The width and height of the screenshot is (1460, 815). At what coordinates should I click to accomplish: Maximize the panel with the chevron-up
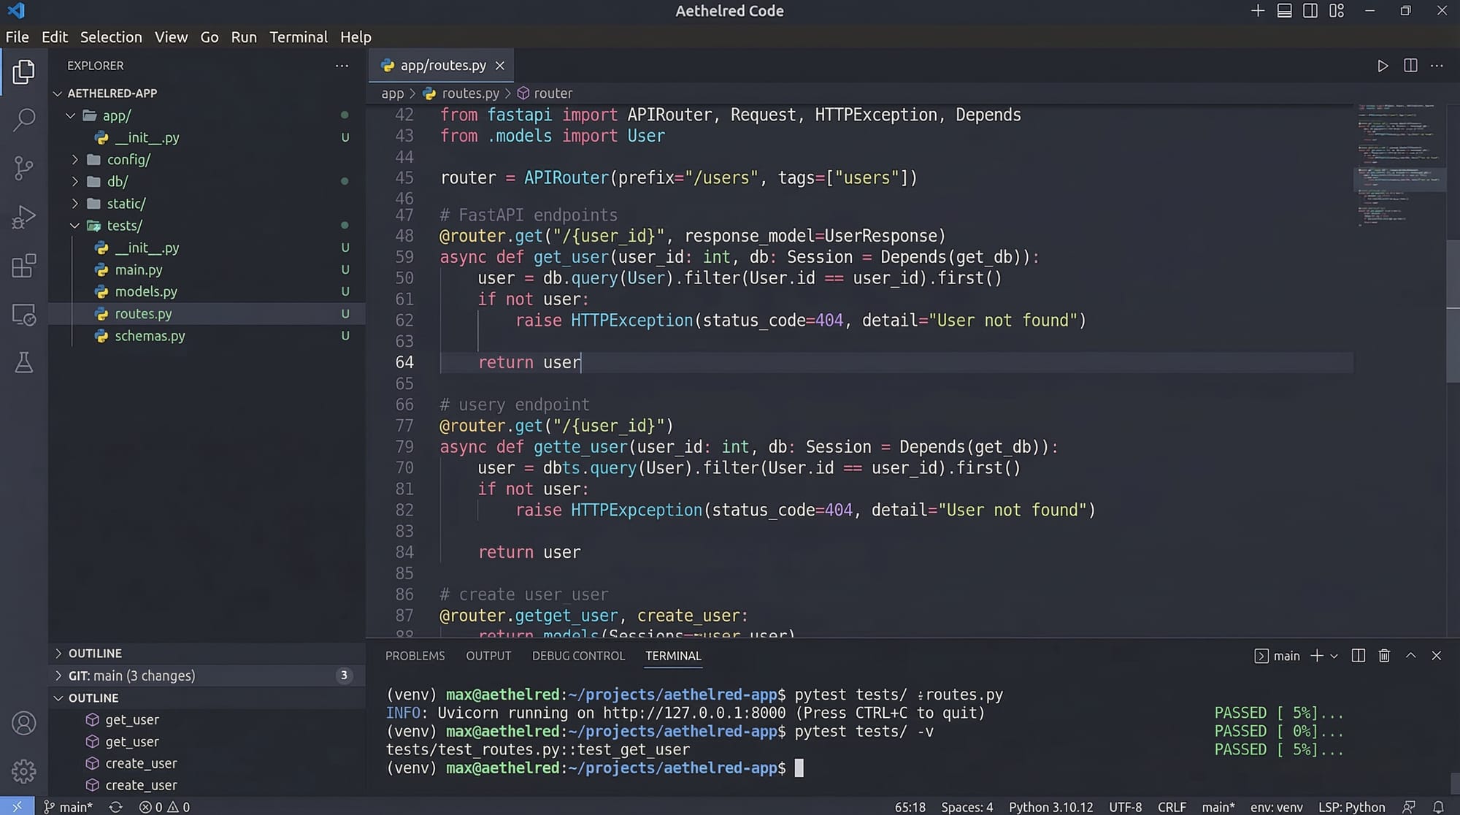click(x=1410, y=656)
